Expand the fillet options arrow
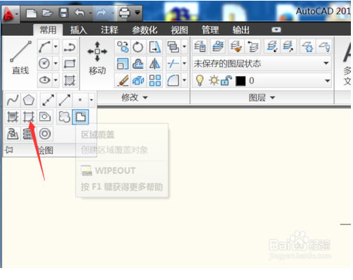This screenshot has width=353, height=280. pos(184,80)
